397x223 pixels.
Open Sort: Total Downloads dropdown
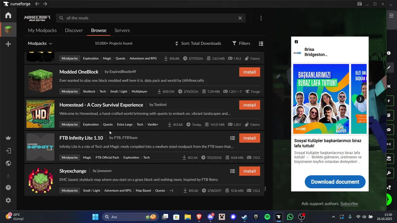click(x=198, y=43)
